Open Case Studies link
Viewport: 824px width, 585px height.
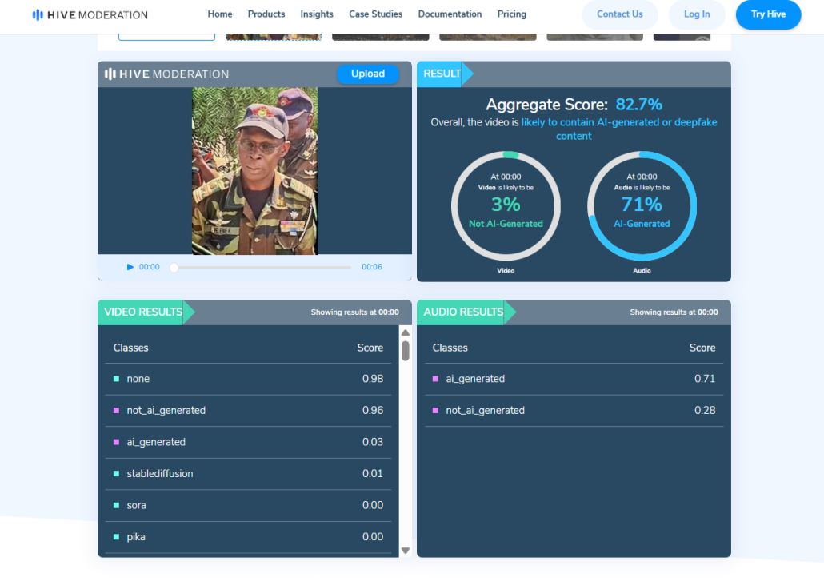(x=375, y=14)
